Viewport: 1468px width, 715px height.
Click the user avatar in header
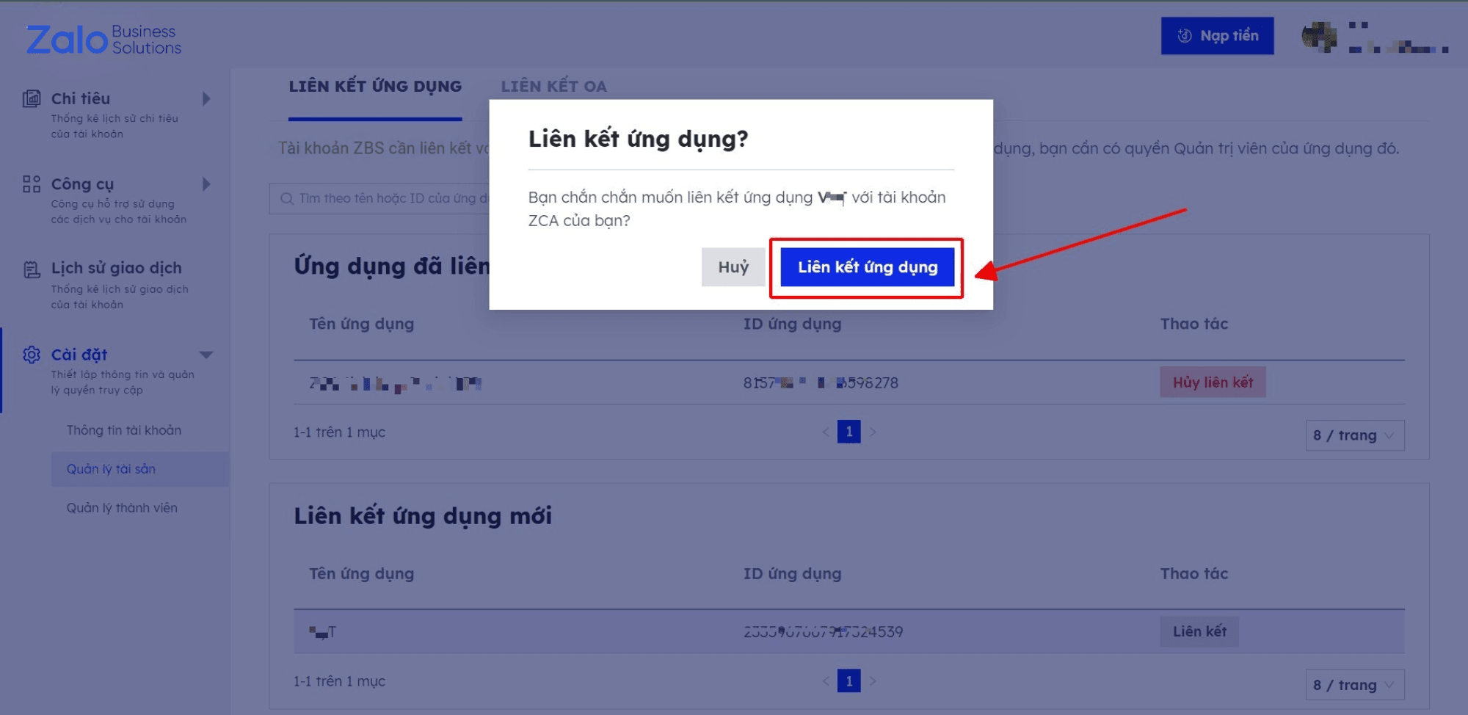point(1319,37)
